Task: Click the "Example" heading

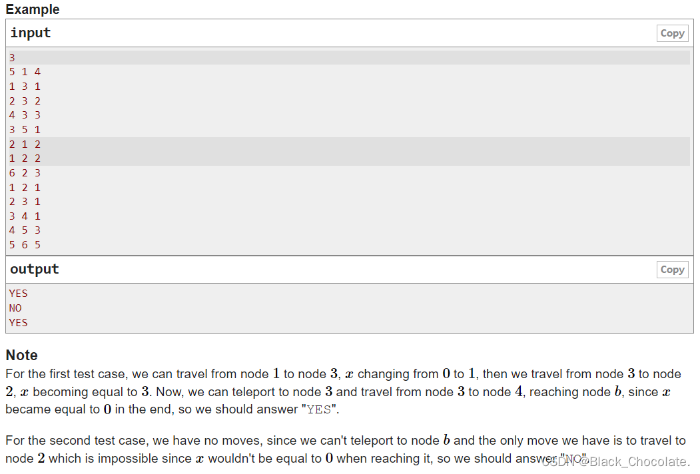Action: point(33,9)
